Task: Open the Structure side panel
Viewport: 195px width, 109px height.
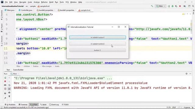Action: [x=2, y=41]
